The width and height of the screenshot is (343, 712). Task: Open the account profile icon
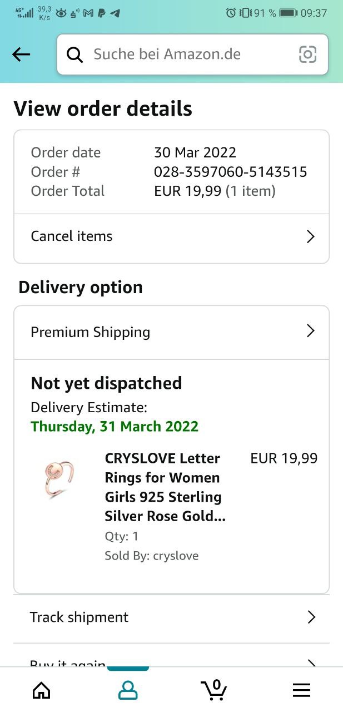[128, 690]
